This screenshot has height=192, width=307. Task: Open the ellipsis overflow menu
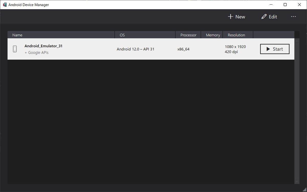click(293, 16)
